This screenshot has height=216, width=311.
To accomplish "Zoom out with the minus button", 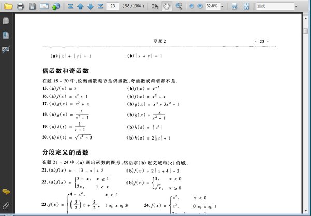I will [x=192, y=6].
